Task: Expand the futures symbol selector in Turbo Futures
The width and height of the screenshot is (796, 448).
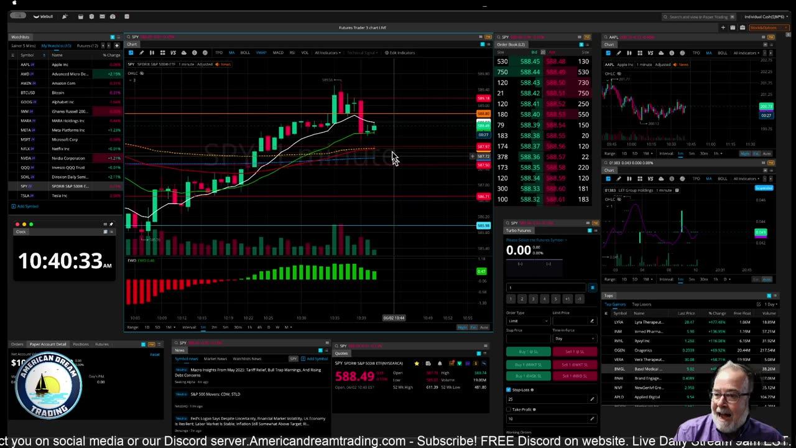Action: pyautogui.click(x=537, y=240)
